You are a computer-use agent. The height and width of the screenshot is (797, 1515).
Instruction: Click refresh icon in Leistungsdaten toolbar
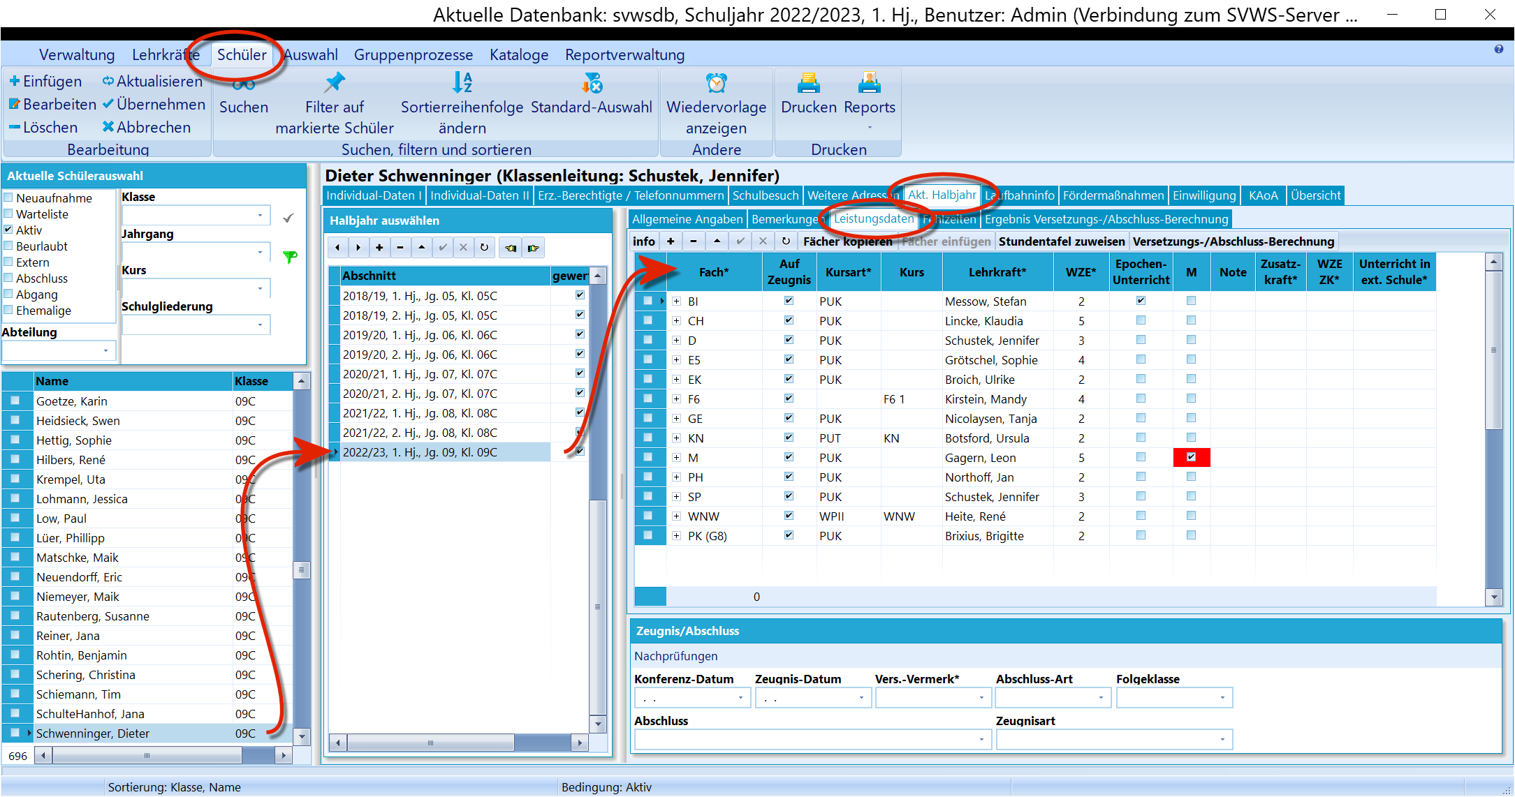tap(786, 241)
